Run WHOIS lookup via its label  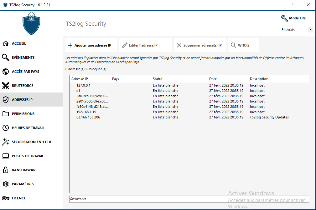coord(244,45)
